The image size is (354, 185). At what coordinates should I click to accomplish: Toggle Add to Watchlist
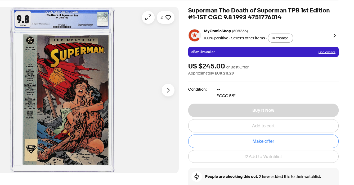tap(263, 156)
